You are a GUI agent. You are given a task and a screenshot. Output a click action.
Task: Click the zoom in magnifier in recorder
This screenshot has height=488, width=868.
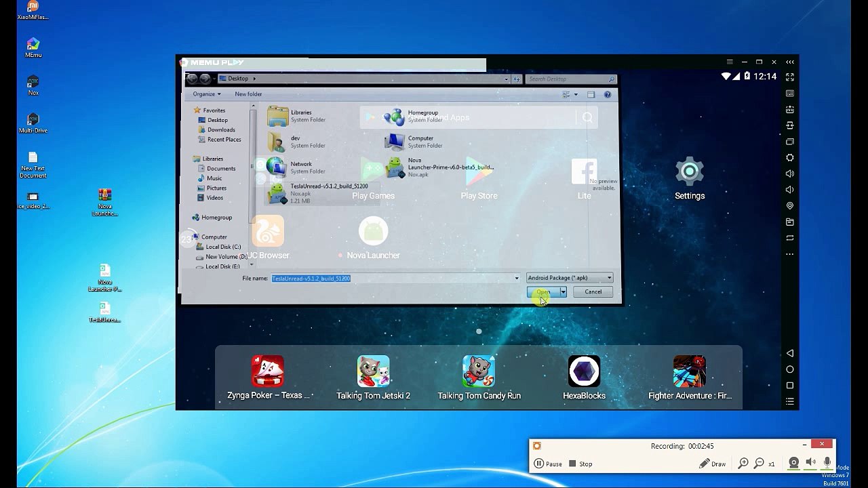coord(743,464)
